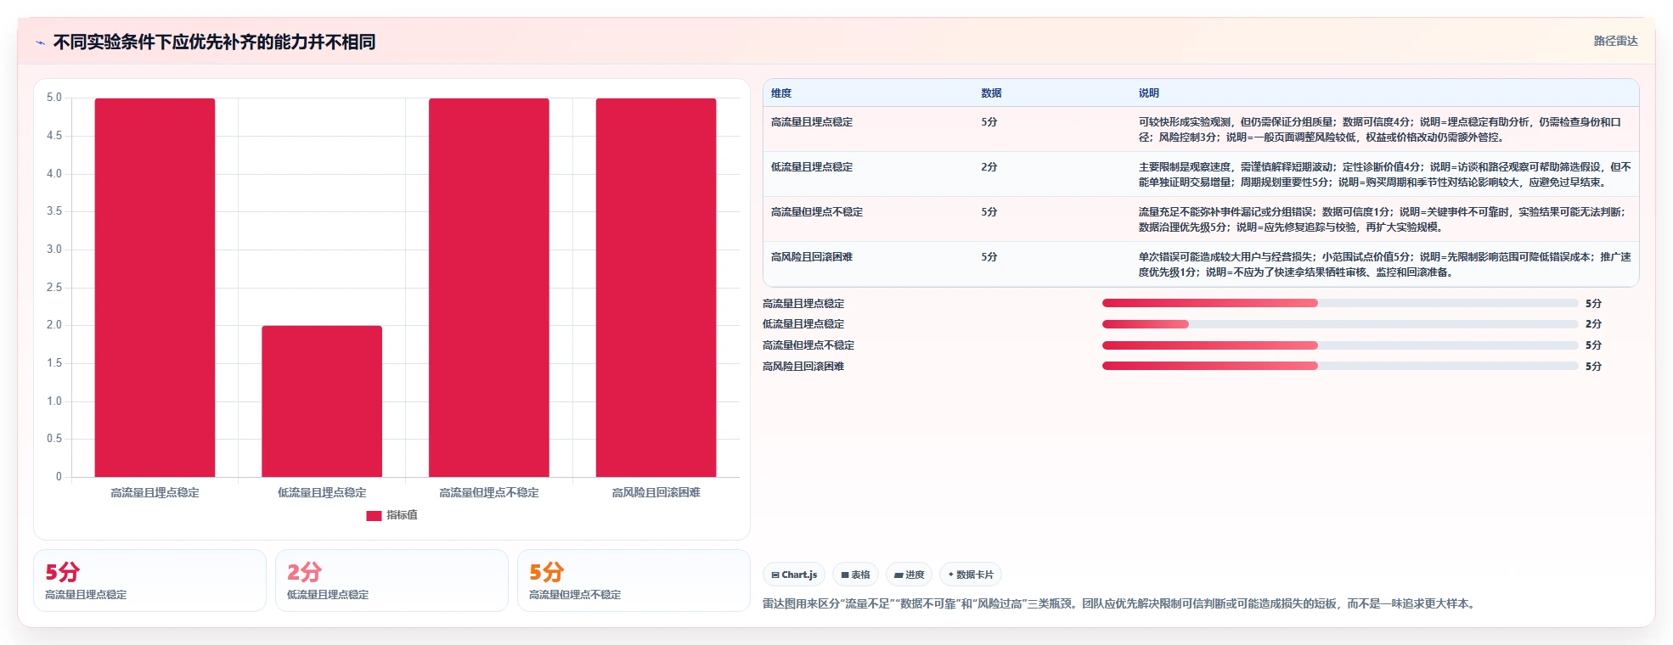This screenshot has width=1673, height=645.
Task: Open the 表格 tag chip
Action: click(x=855, y=575)
